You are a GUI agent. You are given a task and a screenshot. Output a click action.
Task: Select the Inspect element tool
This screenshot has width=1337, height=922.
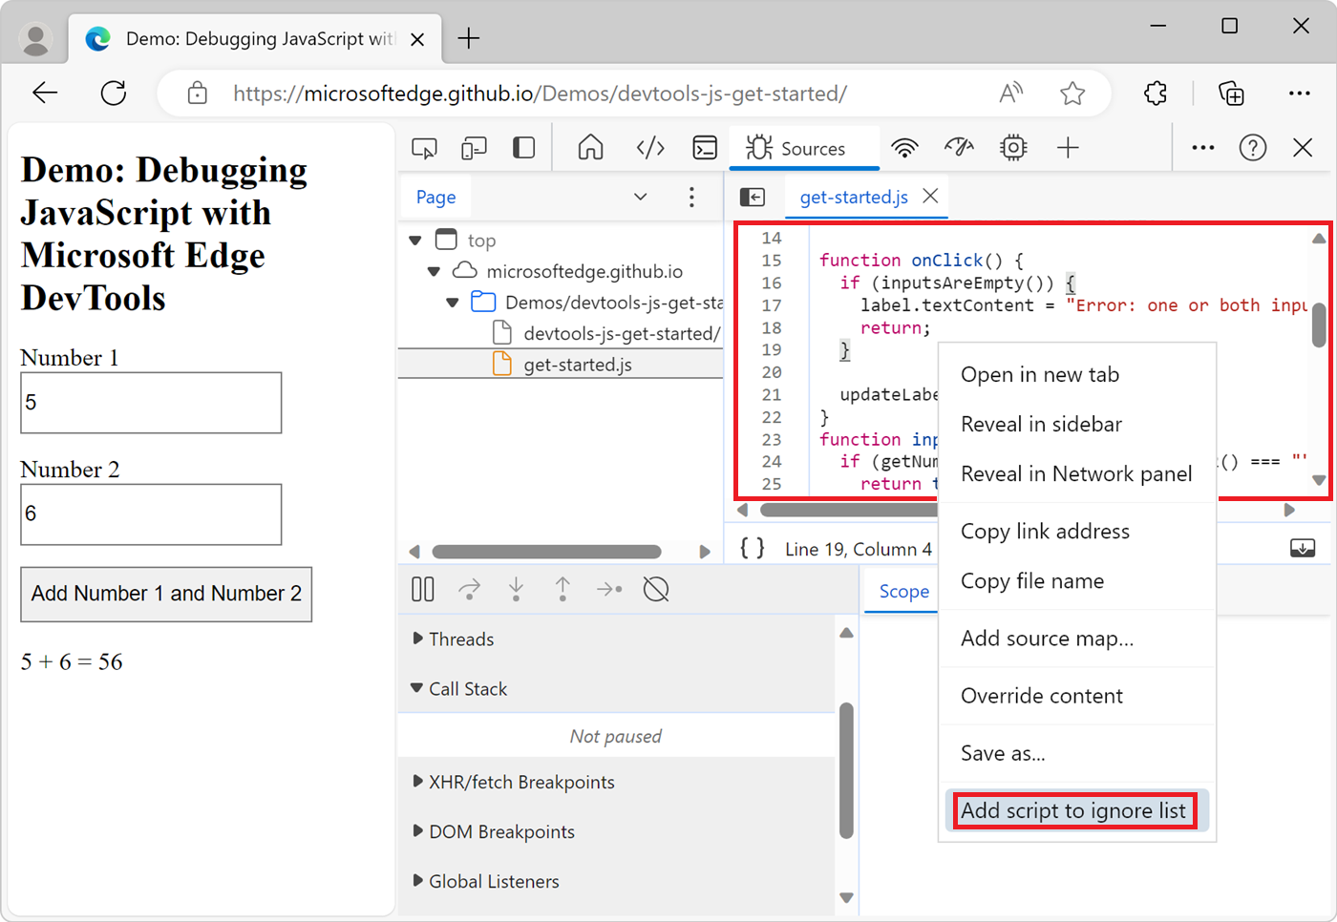pyautogui.click(x=424, y=148)
